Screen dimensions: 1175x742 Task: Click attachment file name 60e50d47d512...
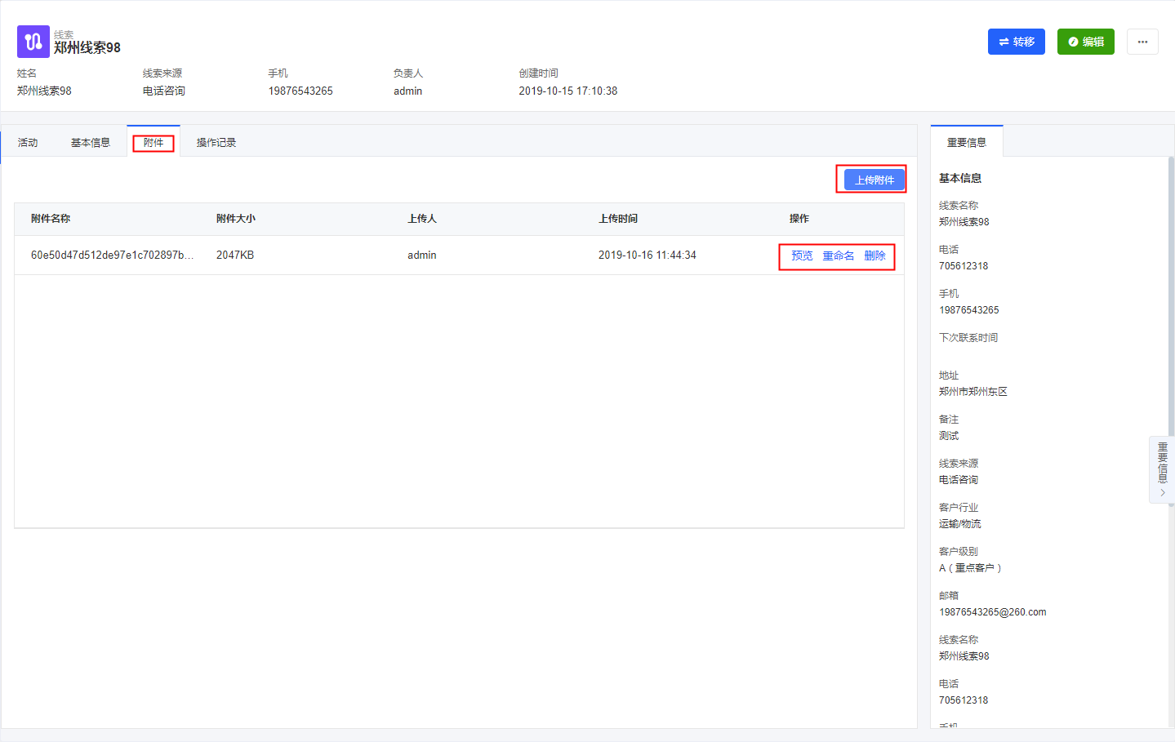[112, 255]
